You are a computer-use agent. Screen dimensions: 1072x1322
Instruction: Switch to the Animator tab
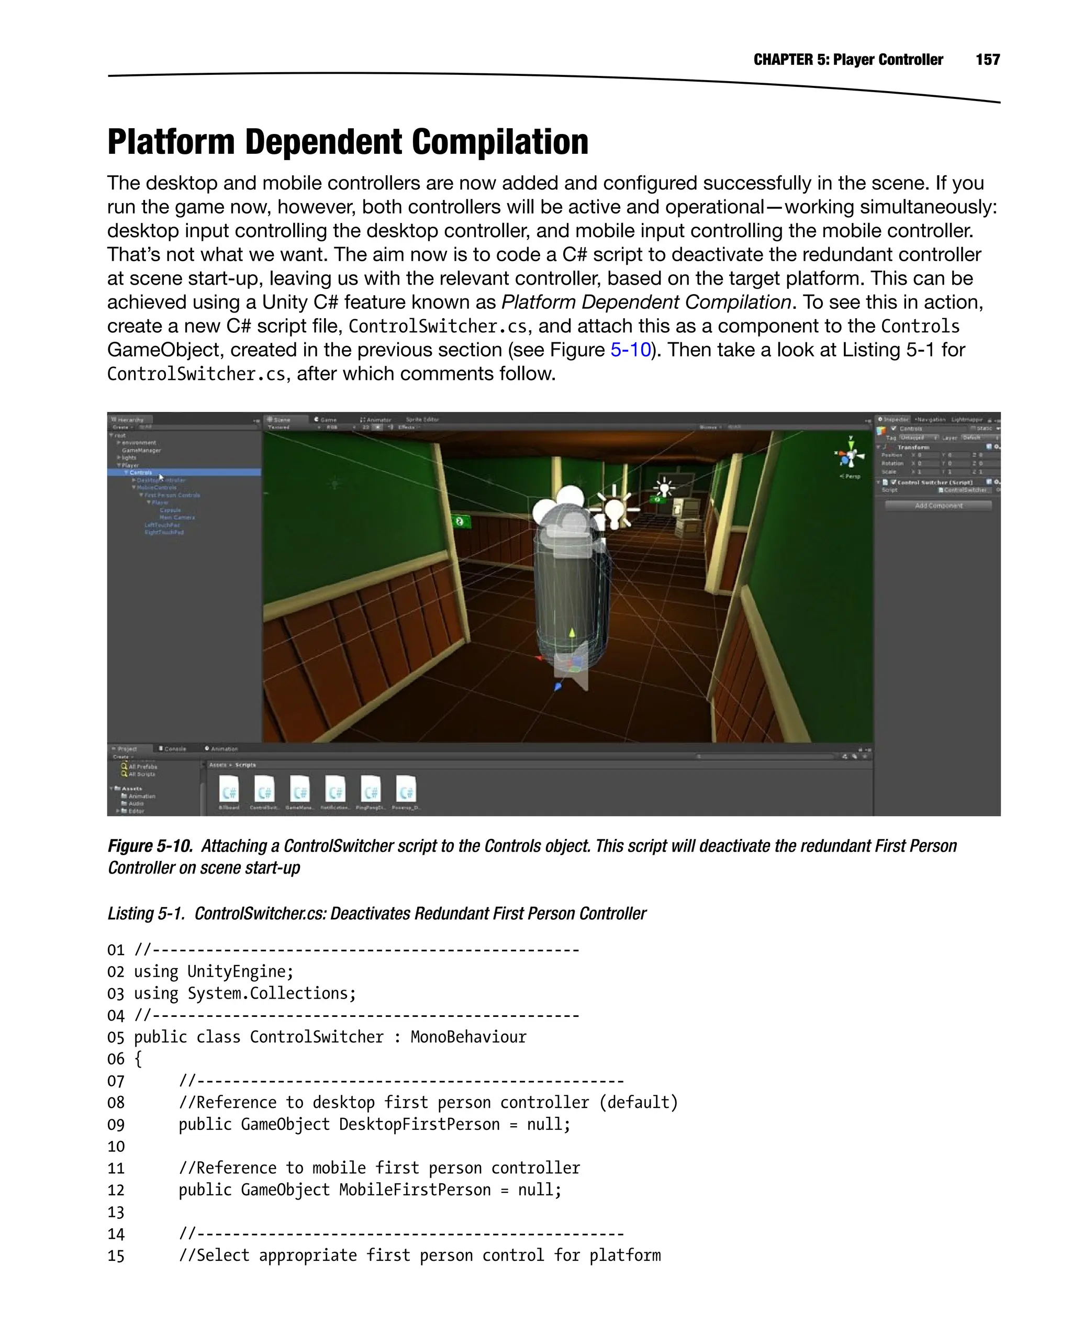tap(376, 420)
